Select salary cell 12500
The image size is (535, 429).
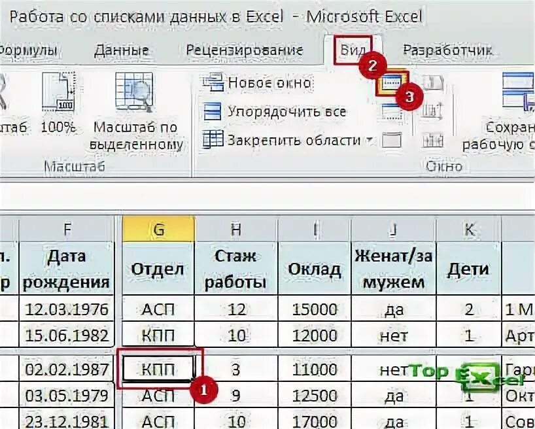[x=315, y=395]
